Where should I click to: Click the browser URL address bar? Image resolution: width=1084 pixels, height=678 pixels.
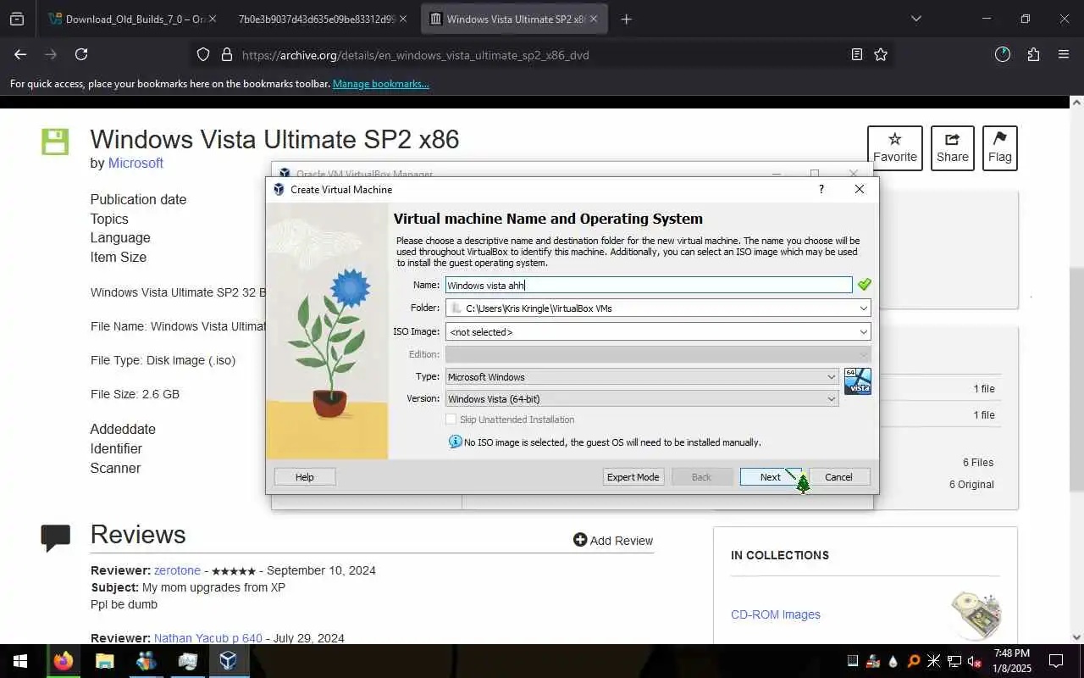tap(542, 55)
